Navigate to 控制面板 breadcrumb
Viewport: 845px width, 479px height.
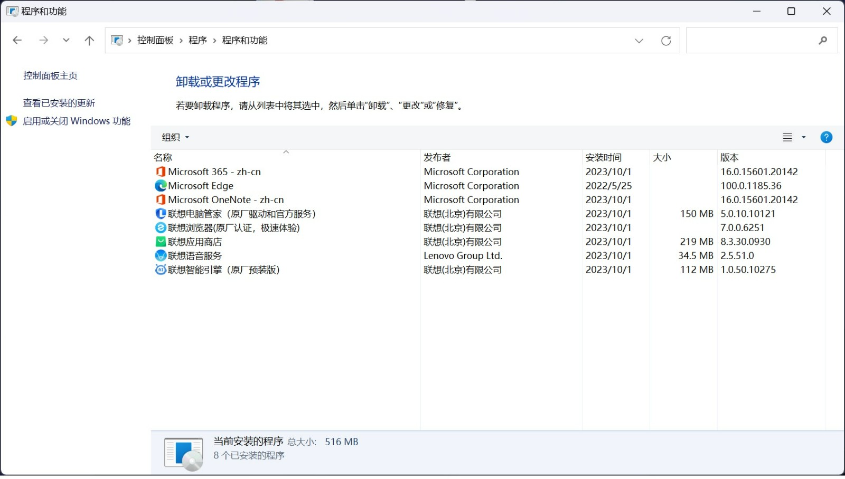[x=155, y=40]
